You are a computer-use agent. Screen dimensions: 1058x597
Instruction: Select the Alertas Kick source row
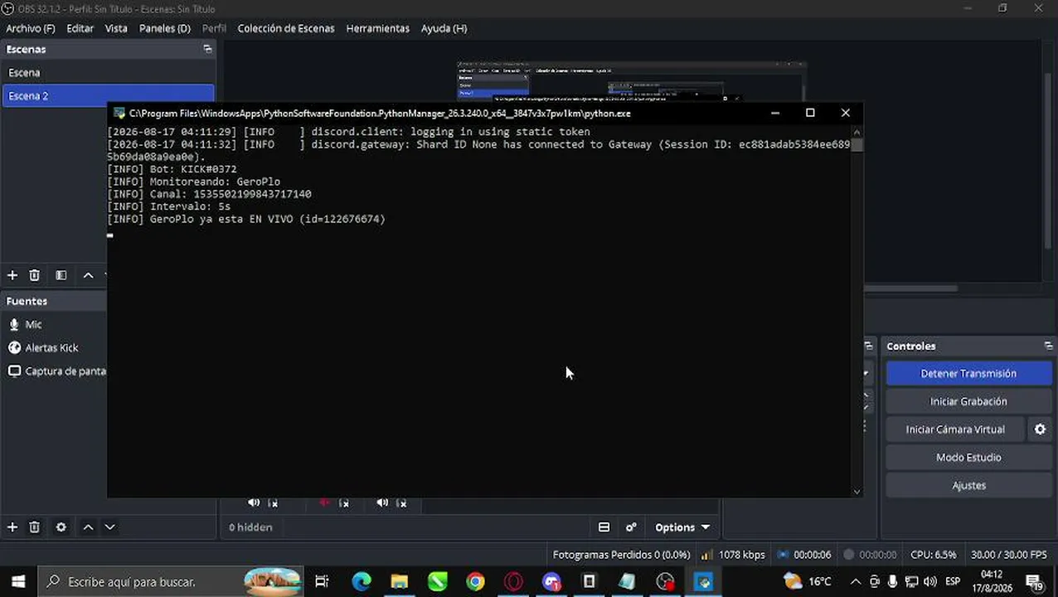(x=55, y=348)
